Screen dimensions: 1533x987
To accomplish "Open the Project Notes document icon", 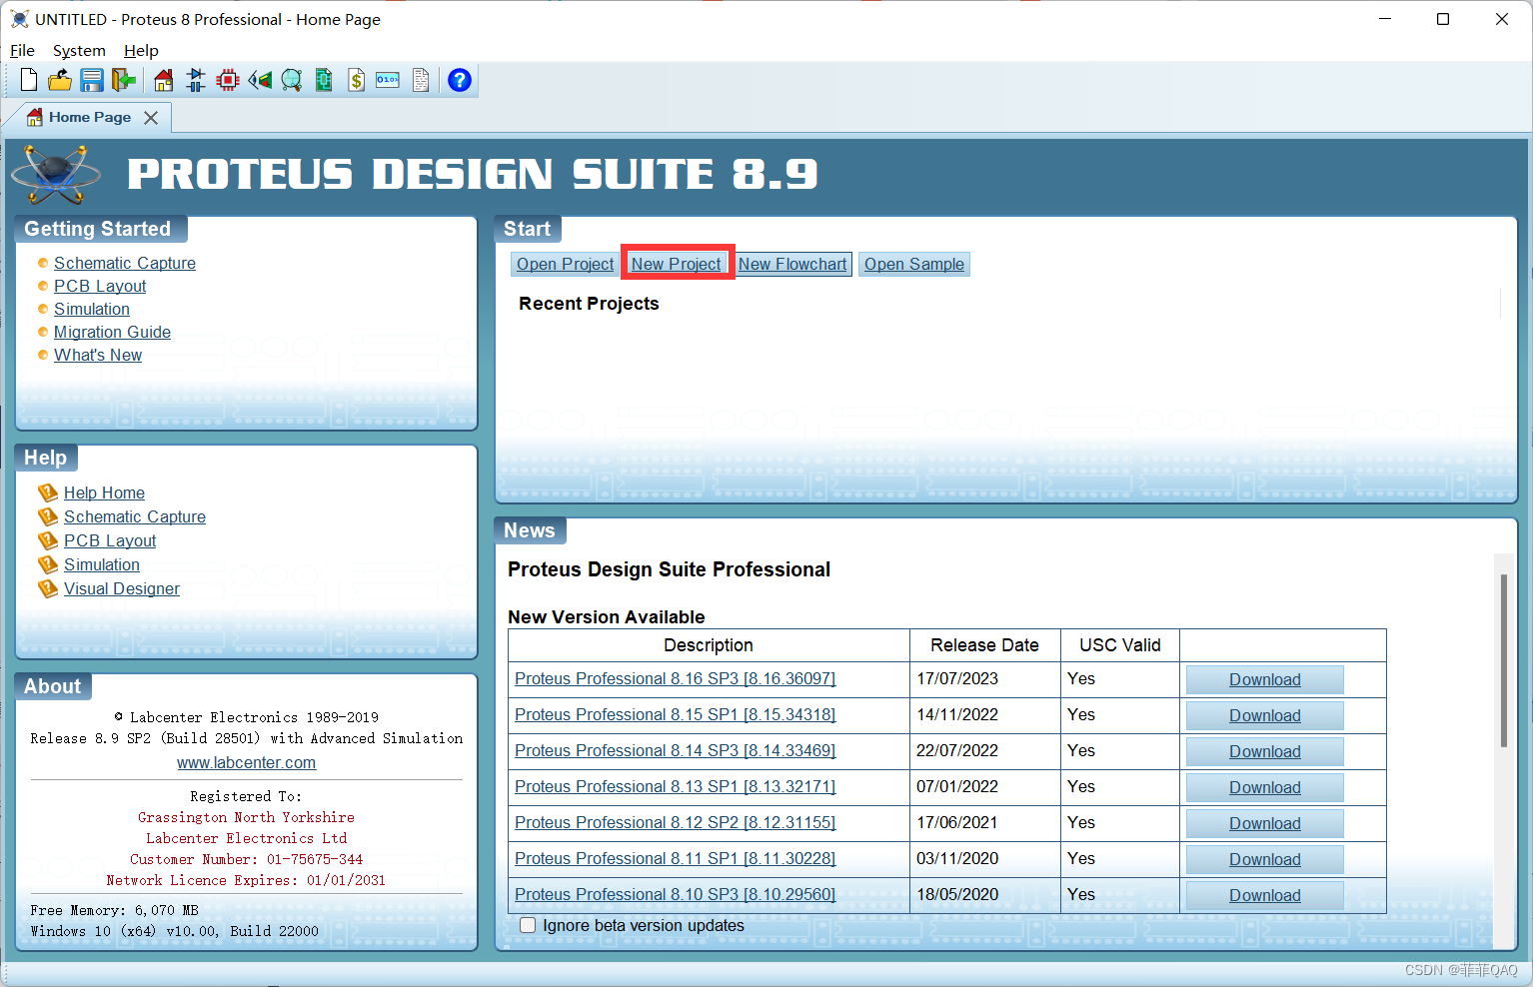I will pos(421,80).
